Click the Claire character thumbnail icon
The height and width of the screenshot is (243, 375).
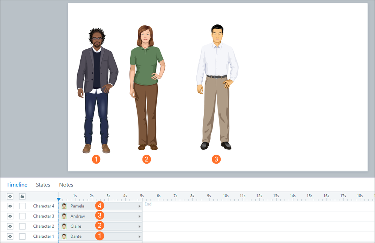64,226
